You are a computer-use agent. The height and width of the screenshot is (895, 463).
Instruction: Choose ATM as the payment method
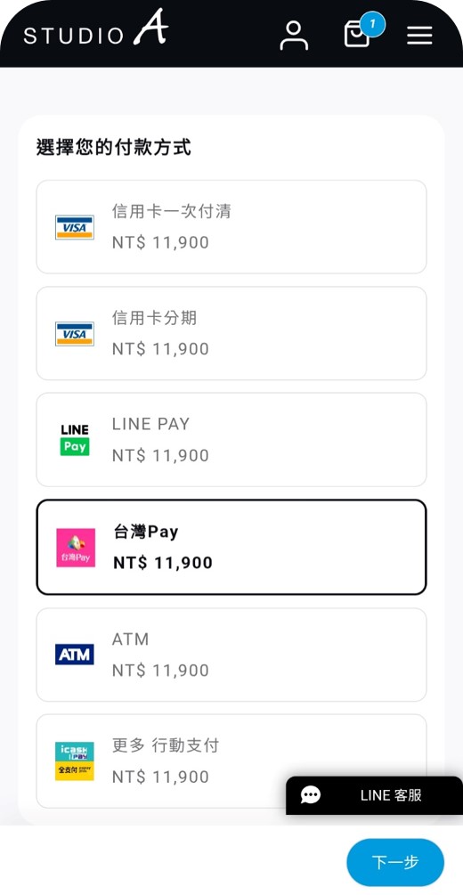pyautogui.click(x=231, y=655)
